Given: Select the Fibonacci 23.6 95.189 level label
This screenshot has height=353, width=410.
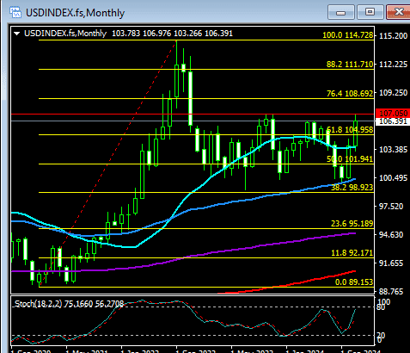Looking at the screenshot, I should click(352, 224).
